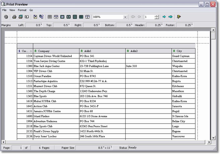Open the 100% zoom dropdown

125,17
